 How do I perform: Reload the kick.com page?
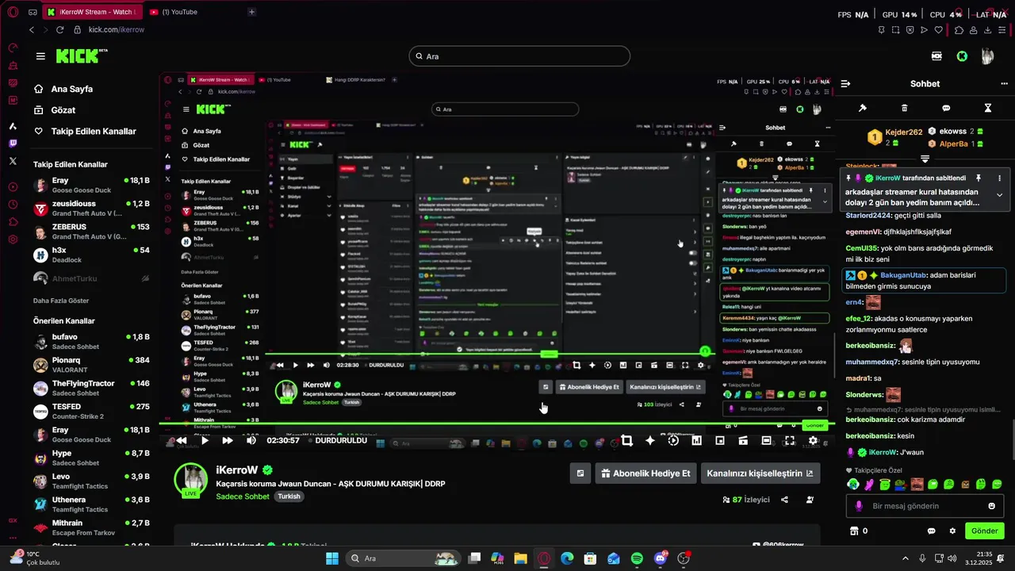coord(60,29)
